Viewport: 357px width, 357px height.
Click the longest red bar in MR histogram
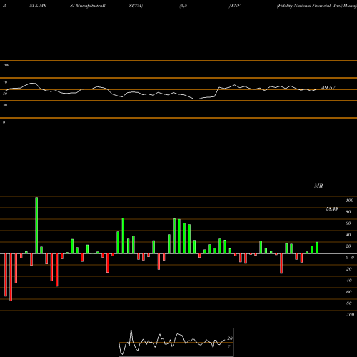click(x=11, y=277)
